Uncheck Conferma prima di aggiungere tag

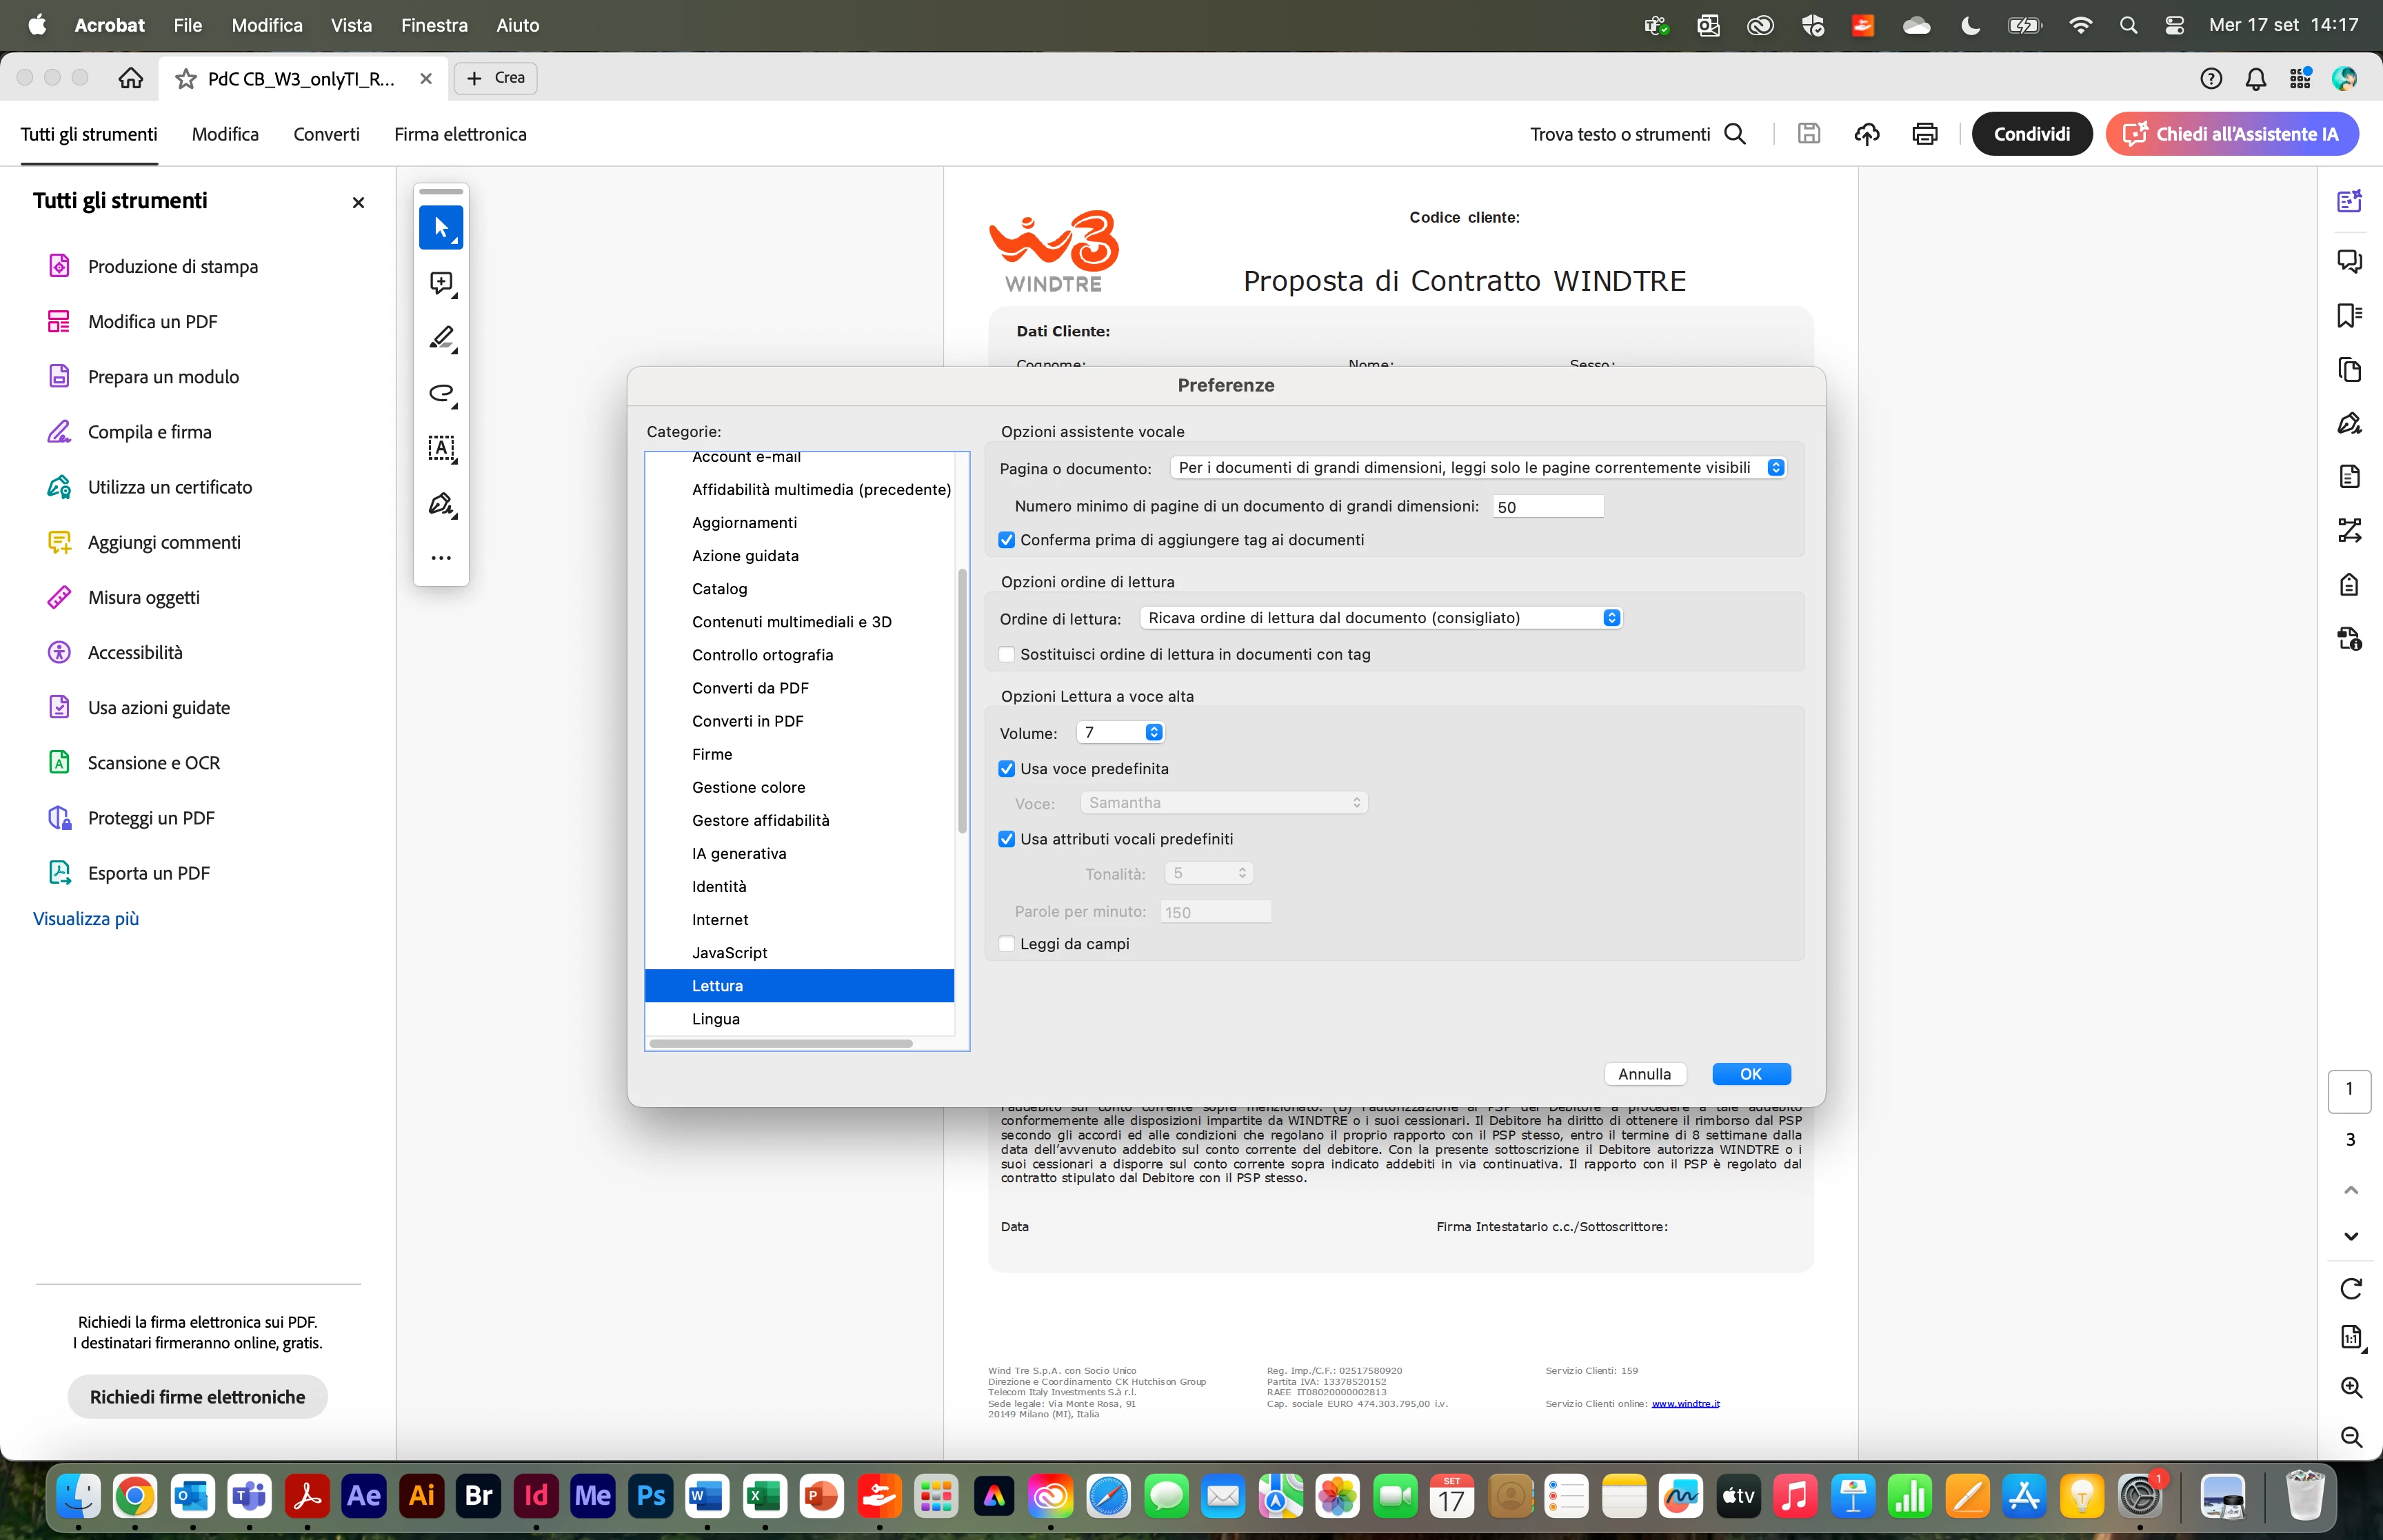1007,540
